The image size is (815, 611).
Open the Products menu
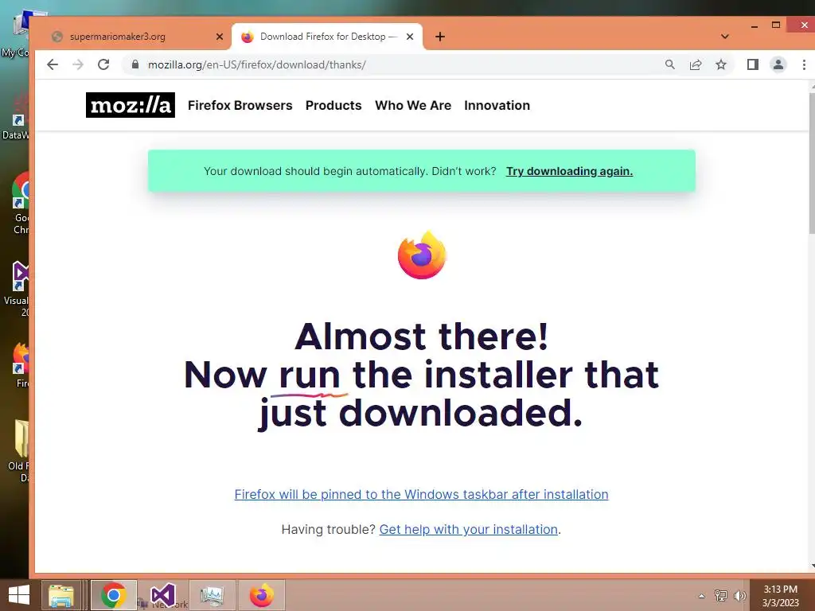click(333, 106)
